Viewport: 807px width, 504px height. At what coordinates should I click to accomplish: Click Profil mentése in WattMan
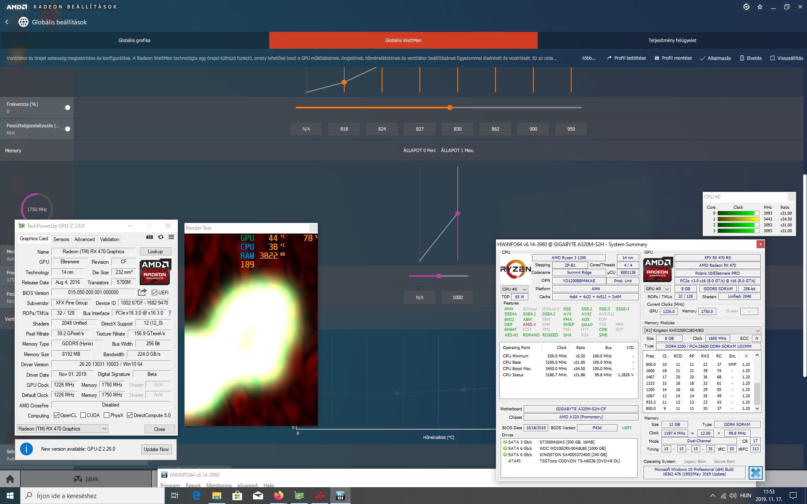coord(673,58)
